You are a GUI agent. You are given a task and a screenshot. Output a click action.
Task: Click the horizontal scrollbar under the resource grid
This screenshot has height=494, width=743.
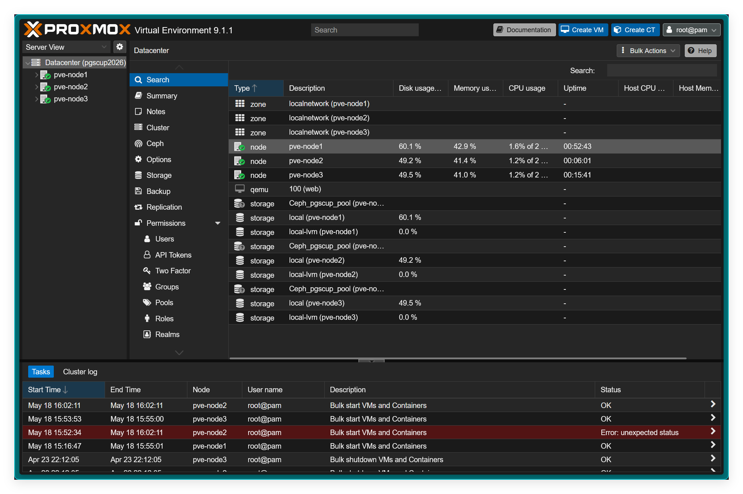[x=458, y=358]
